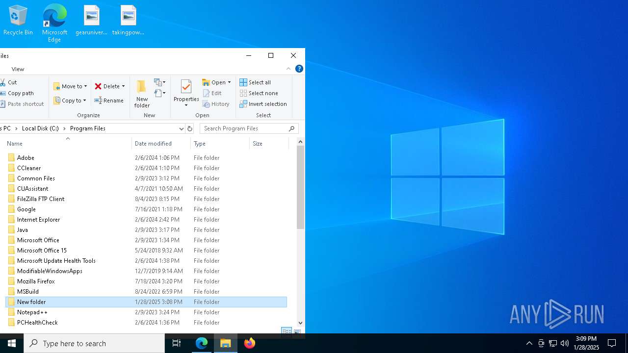Select the Notepad++ folder
Image resolution: width=628 pixels, height=353 pixels.
tap(146, 312)
